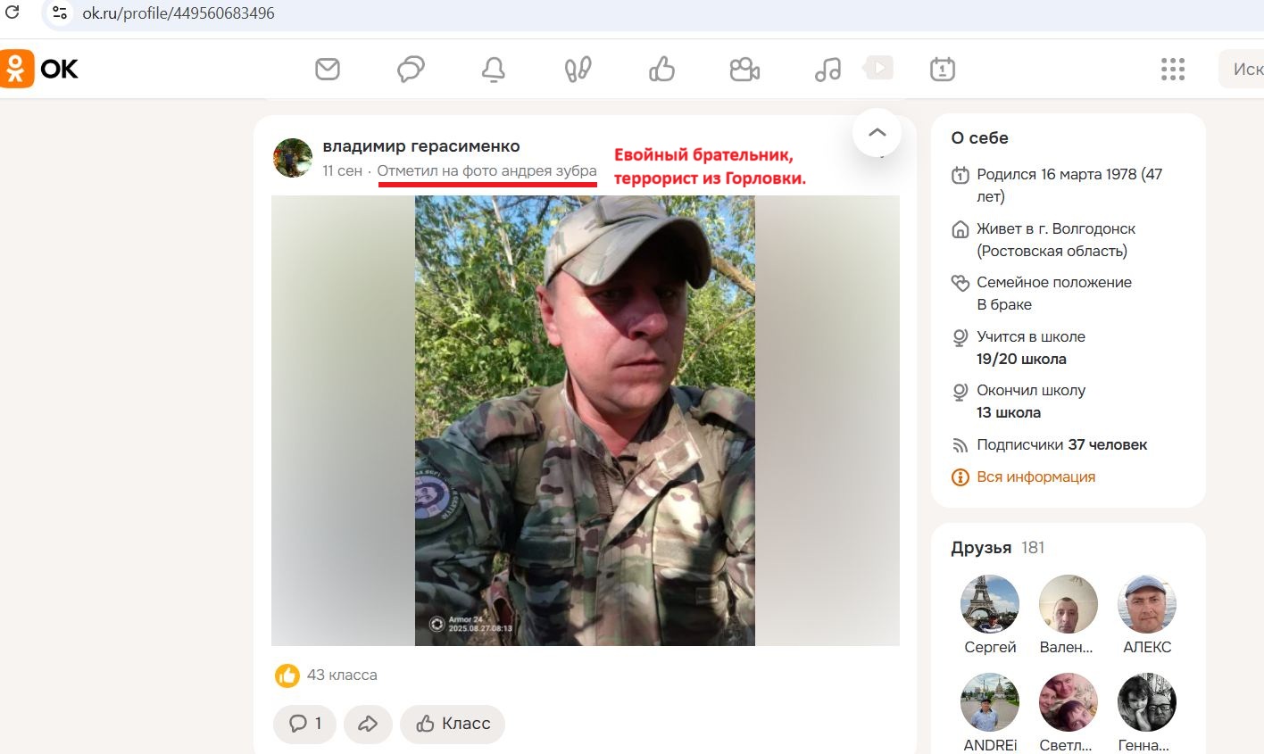This screenshot has height=754, width=1264.
Task: Share the post via arrow icon
Action: coord(368,724)
